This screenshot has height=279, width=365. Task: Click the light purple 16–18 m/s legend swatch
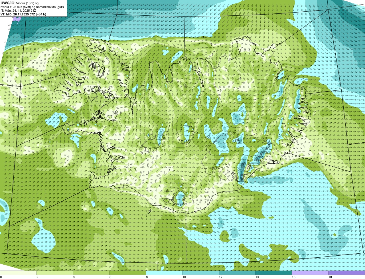tap(310, 273)
